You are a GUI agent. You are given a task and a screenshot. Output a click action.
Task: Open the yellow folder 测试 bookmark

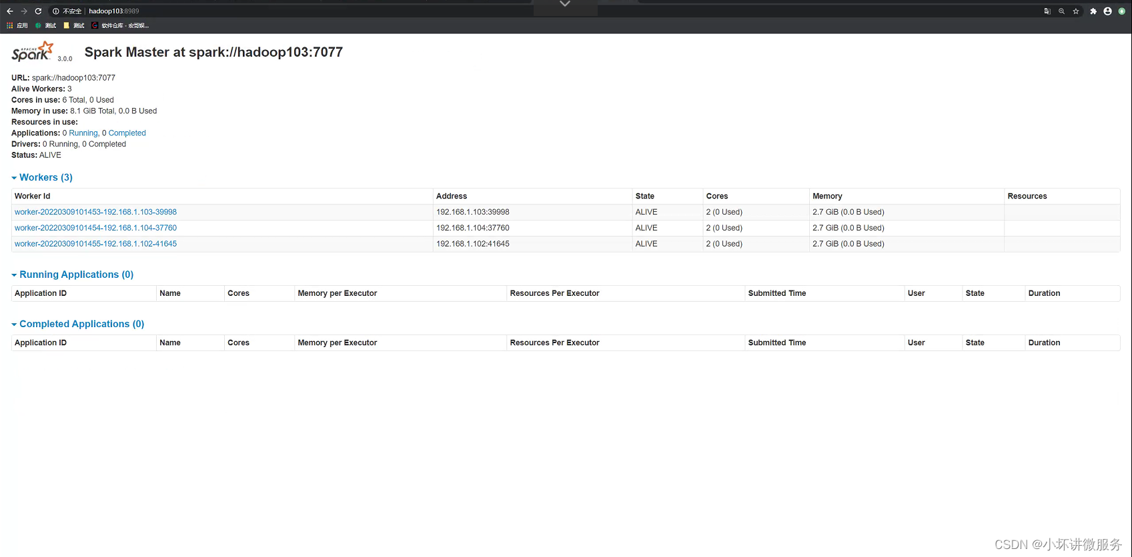pyautogui.click(x=74, y=25)
